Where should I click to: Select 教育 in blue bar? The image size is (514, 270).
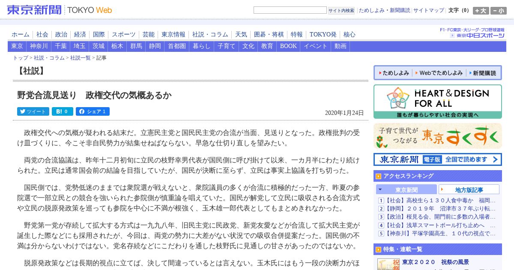(x=267, y=46)
